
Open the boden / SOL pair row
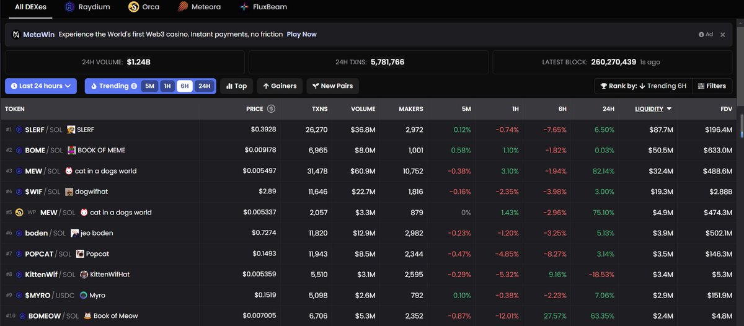tap(370, 233)
